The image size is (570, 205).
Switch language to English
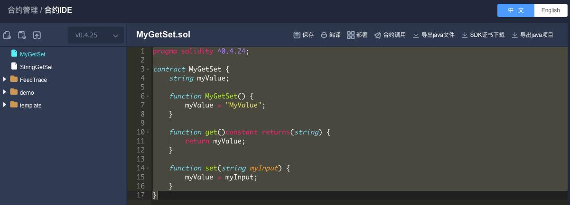551,10
